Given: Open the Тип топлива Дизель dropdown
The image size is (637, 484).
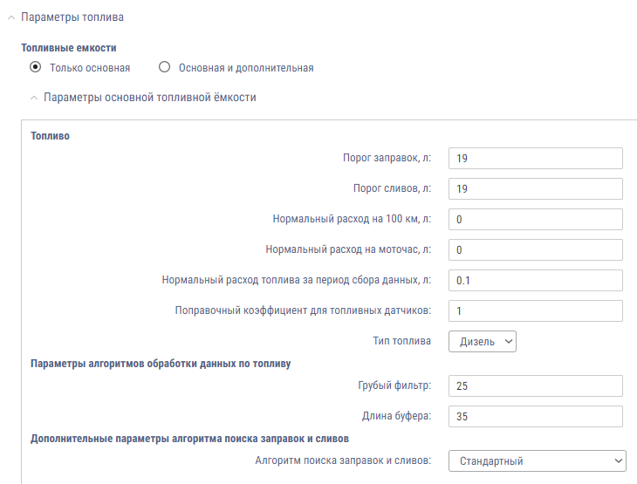Looking at the screenshot, I should tap(483, 341).
